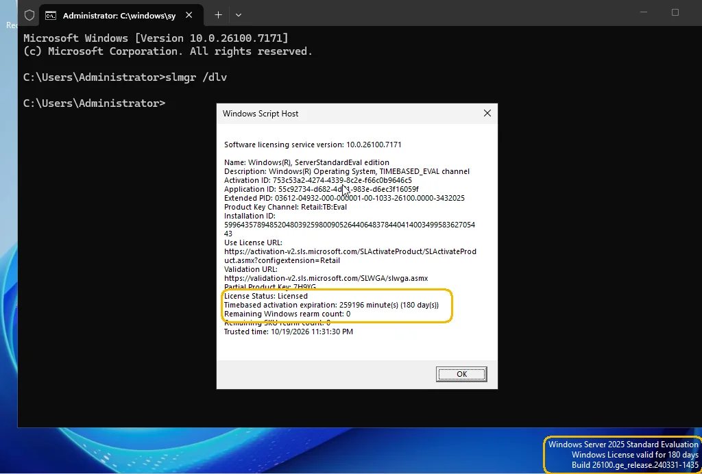Click the Description TIMEBASED_EVAL channel line
Viewport: 702px width, 474px height.
coord(346,171)
